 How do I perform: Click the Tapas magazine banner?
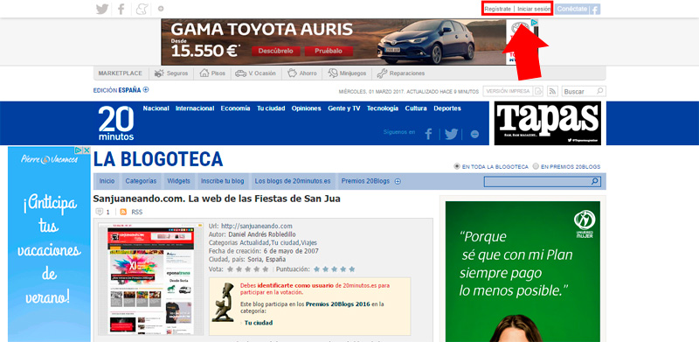click(548, 123)
